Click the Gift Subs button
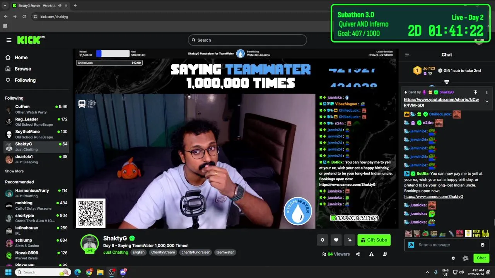 [x=374, y=240]
